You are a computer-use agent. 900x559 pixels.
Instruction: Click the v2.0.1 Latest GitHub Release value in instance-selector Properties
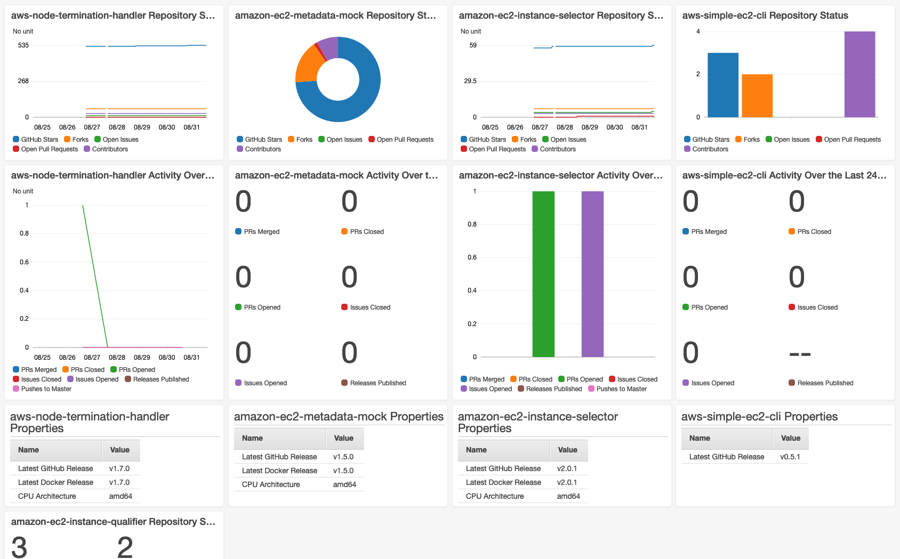567,468
